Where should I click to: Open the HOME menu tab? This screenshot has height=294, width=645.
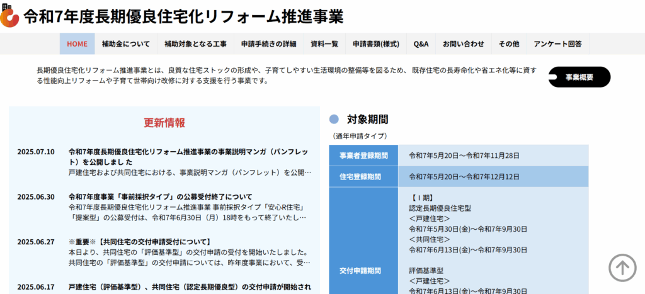tap(77, 43)
